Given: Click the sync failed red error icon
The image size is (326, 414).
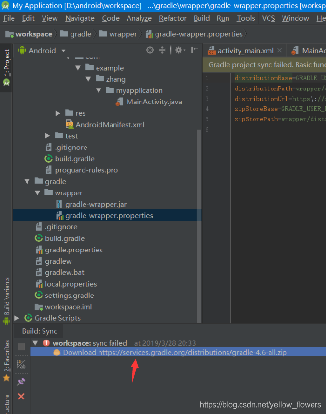Looking at the screenshot, I should click(x=46, y=343).
